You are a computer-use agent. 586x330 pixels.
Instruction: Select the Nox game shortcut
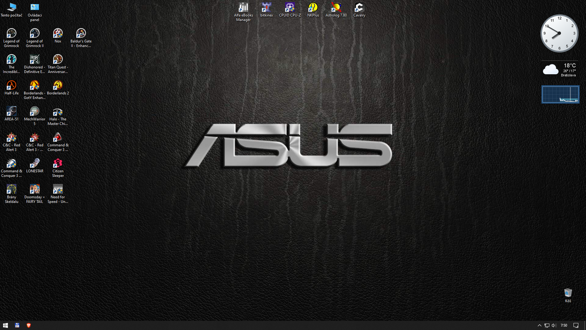point(58,36)
